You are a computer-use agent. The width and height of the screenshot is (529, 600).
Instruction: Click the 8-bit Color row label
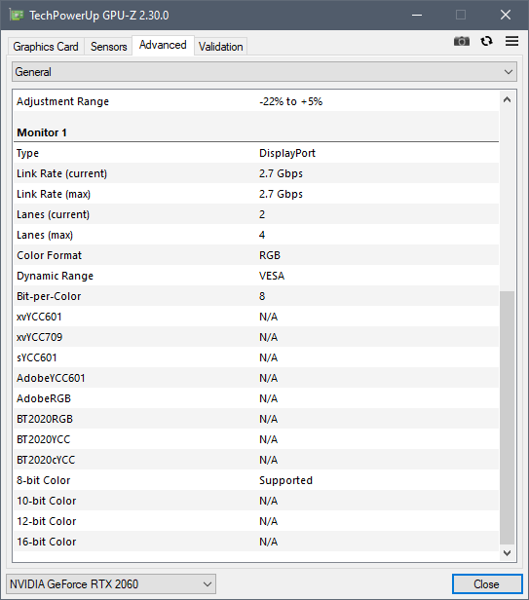[43, 480]
